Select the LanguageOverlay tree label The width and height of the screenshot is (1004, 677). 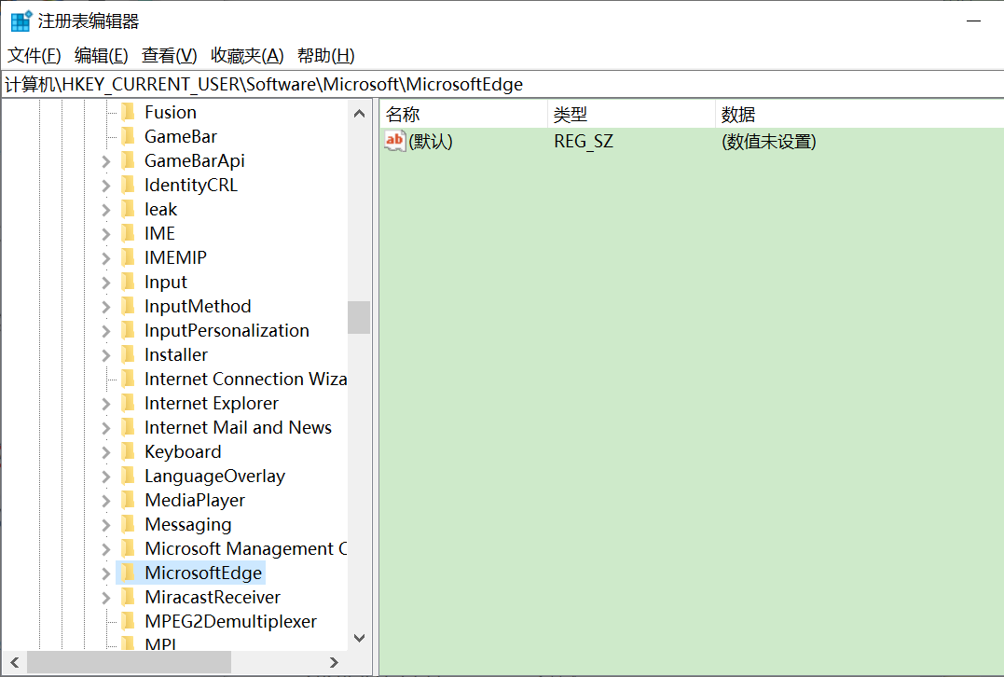214,476
